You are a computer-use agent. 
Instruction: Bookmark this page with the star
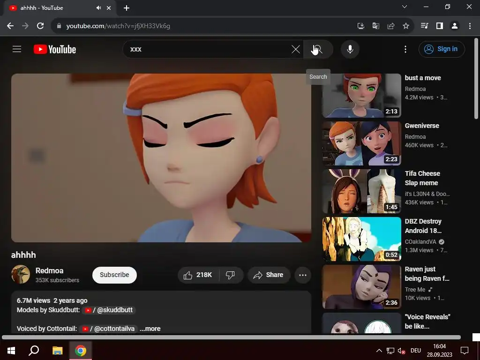pyautogui.click(x=406, y=26)
